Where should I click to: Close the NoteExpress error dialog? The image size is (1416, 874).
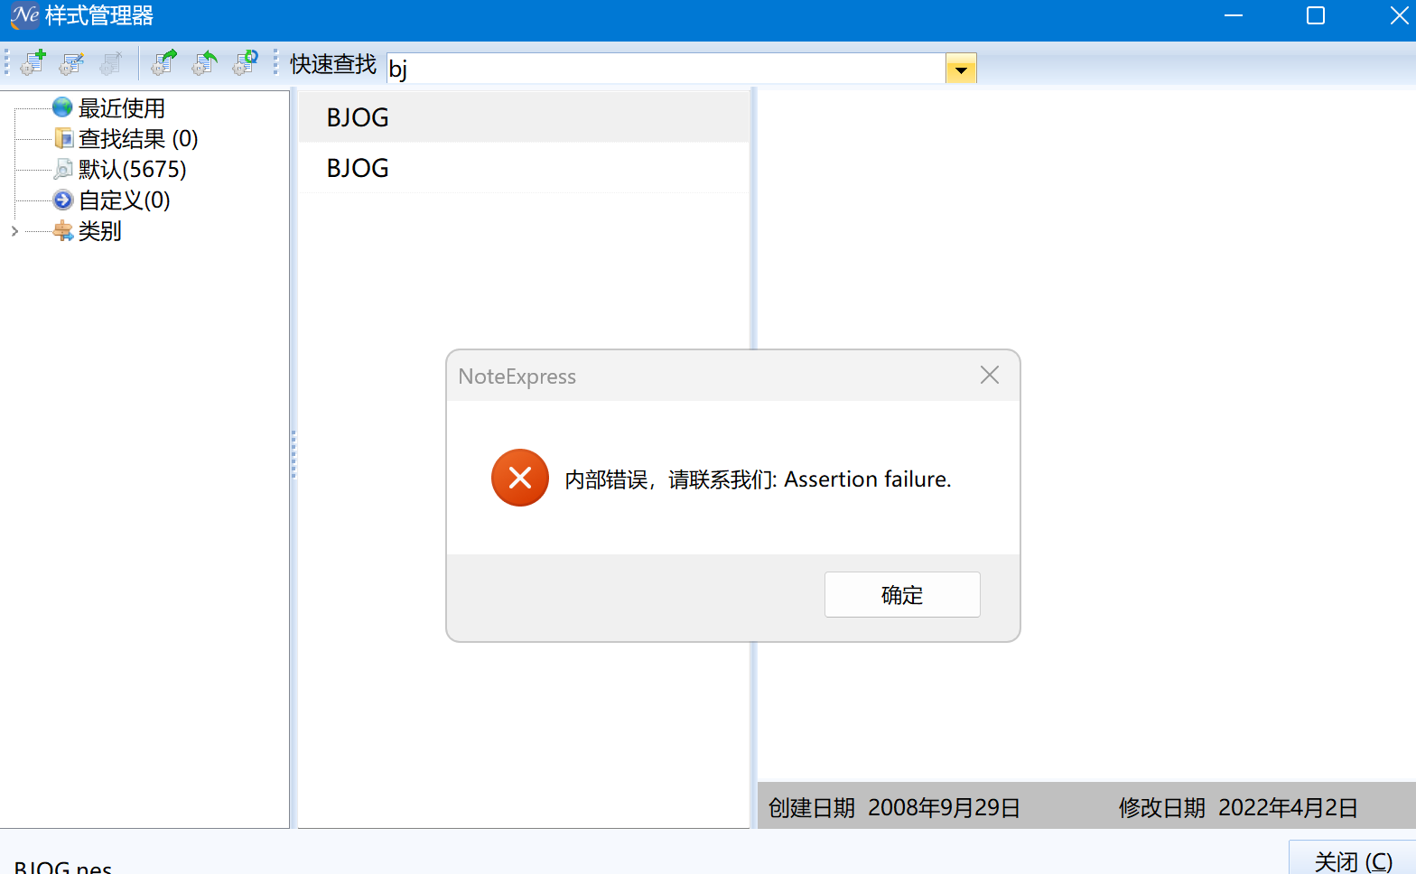tap(990, 376)
